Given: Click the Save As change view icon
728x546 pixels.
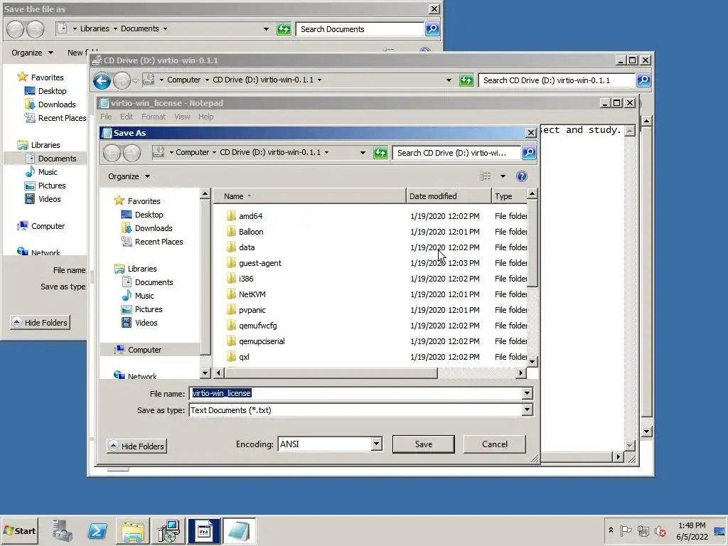Looking at the screenshot, I should pos(485,176).
